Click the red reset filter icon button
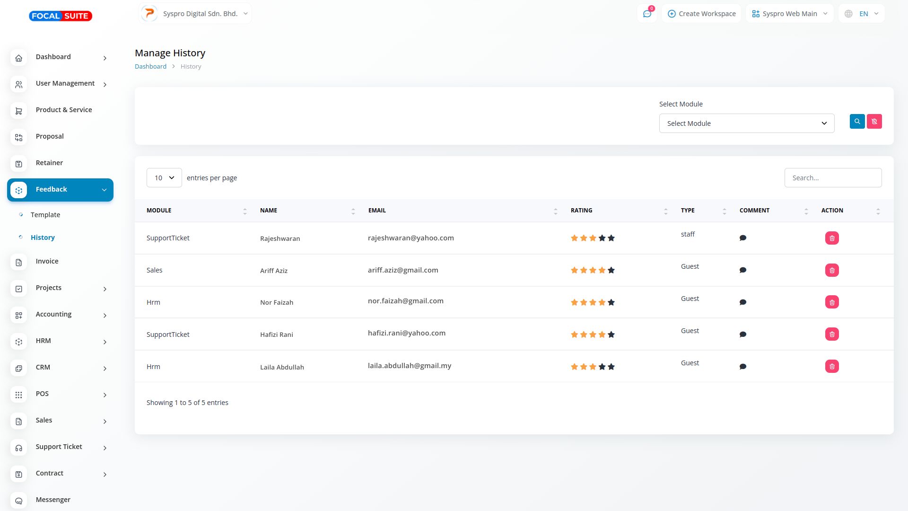This screenshot has height=511, width=908. (874, 122)
